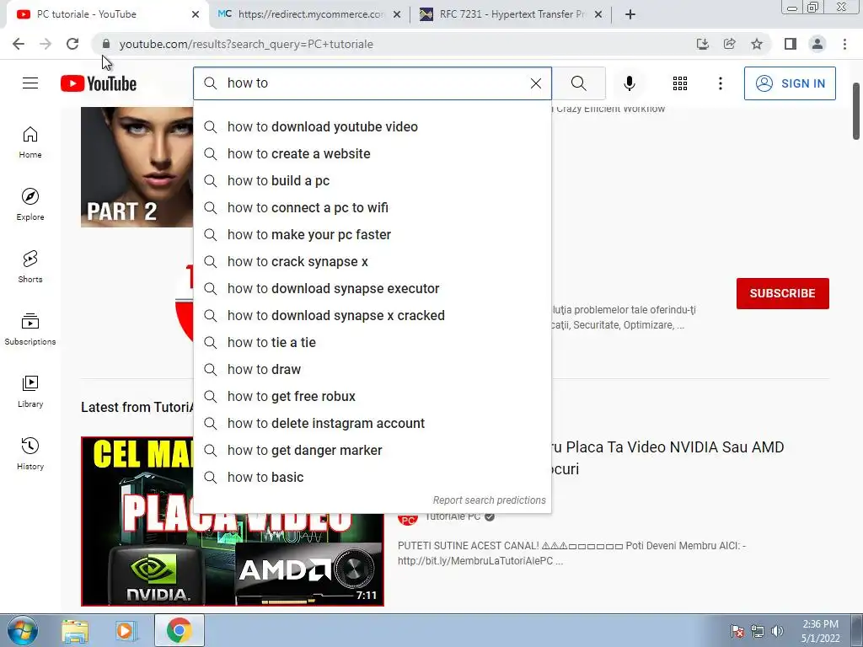Viewport: 863px width, 647px height.
Task: Open Library in the sidebar
Action: click(30, 391)
